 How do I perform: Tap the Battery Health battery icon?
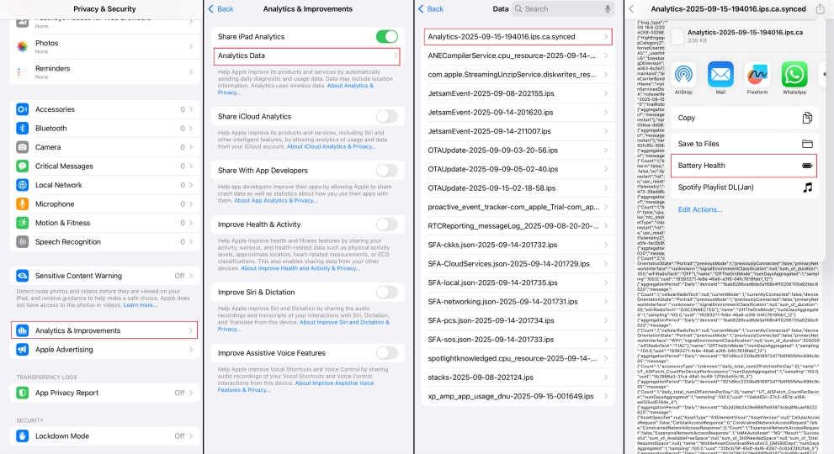pyautogui.click(x=807, y=166)
